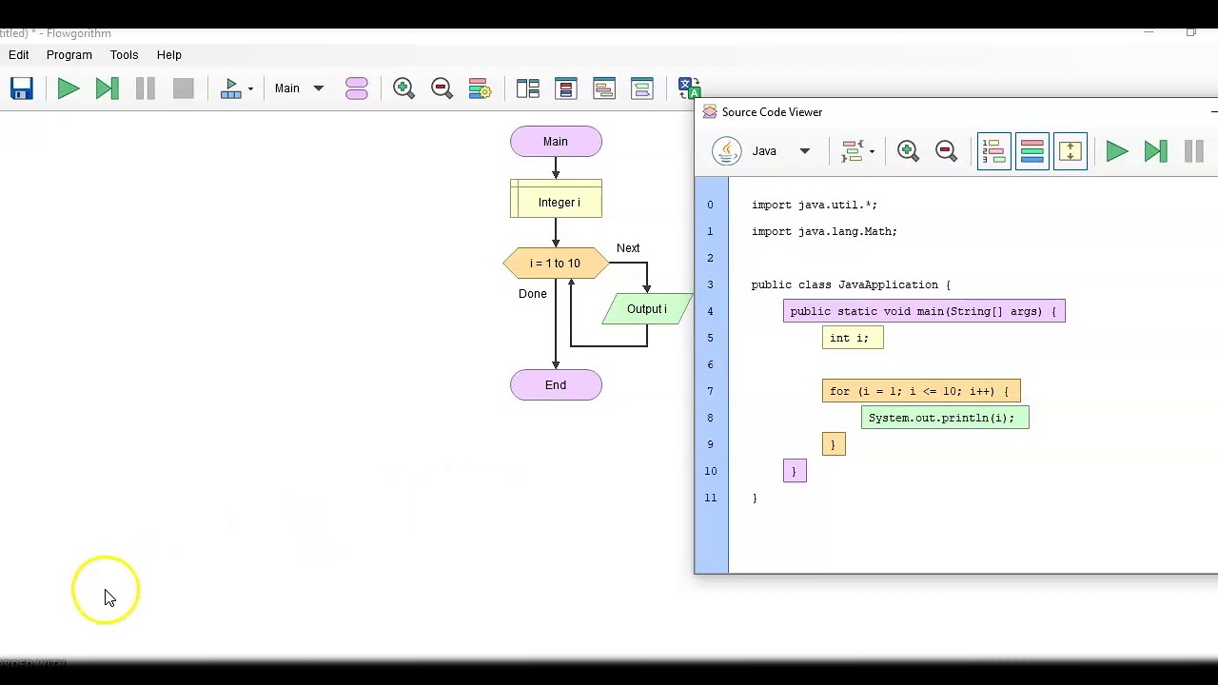This screenshot has width=1218, height=685.
Task: Click the Java language logo icon
Action: [727, 151]
